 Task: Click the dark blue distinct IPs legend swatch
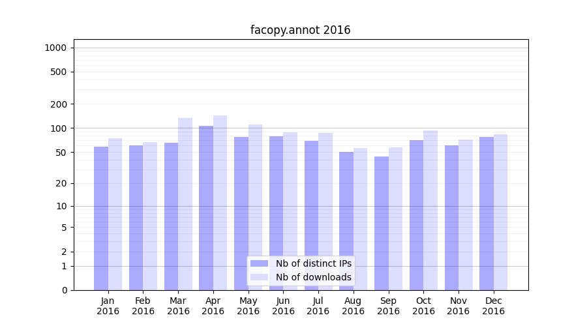pos(259,263)
